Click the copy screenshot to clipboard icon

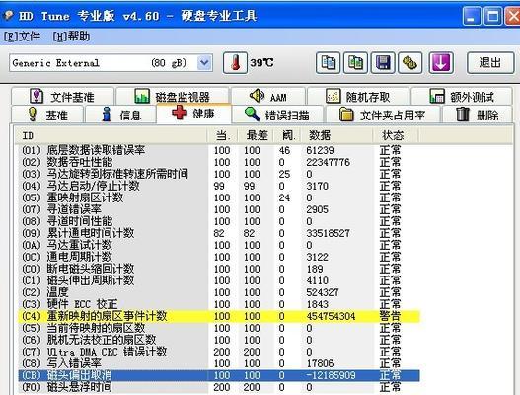(x=355, y=62)
